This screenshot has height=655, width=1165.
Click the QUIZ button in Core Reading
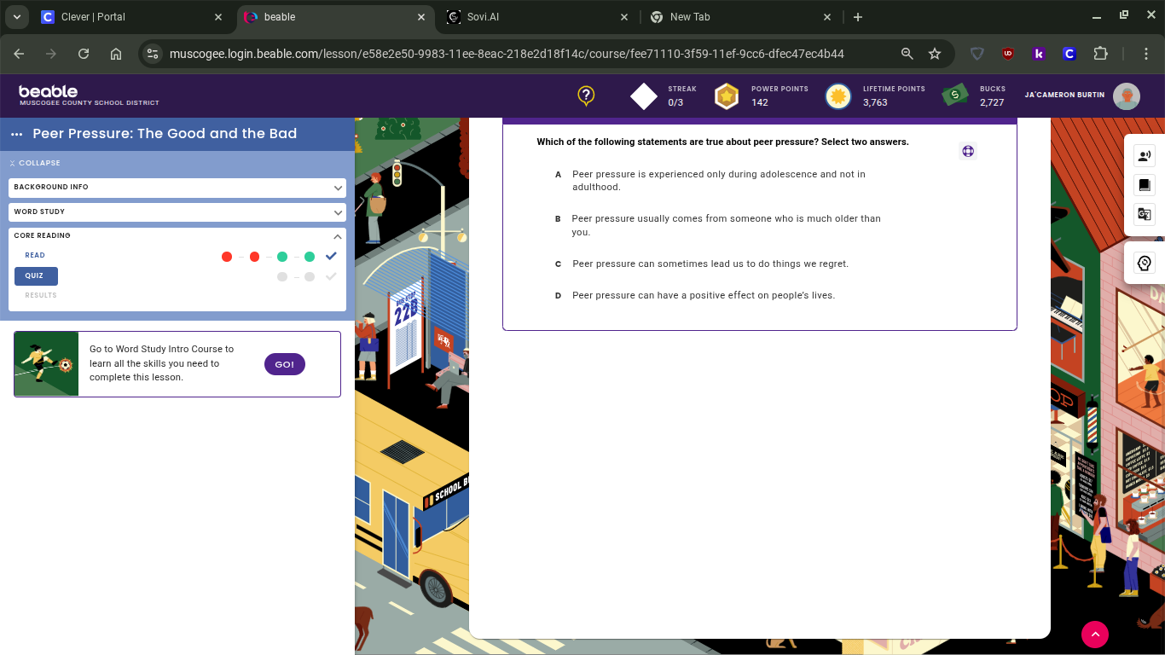[x=36, y=275]
